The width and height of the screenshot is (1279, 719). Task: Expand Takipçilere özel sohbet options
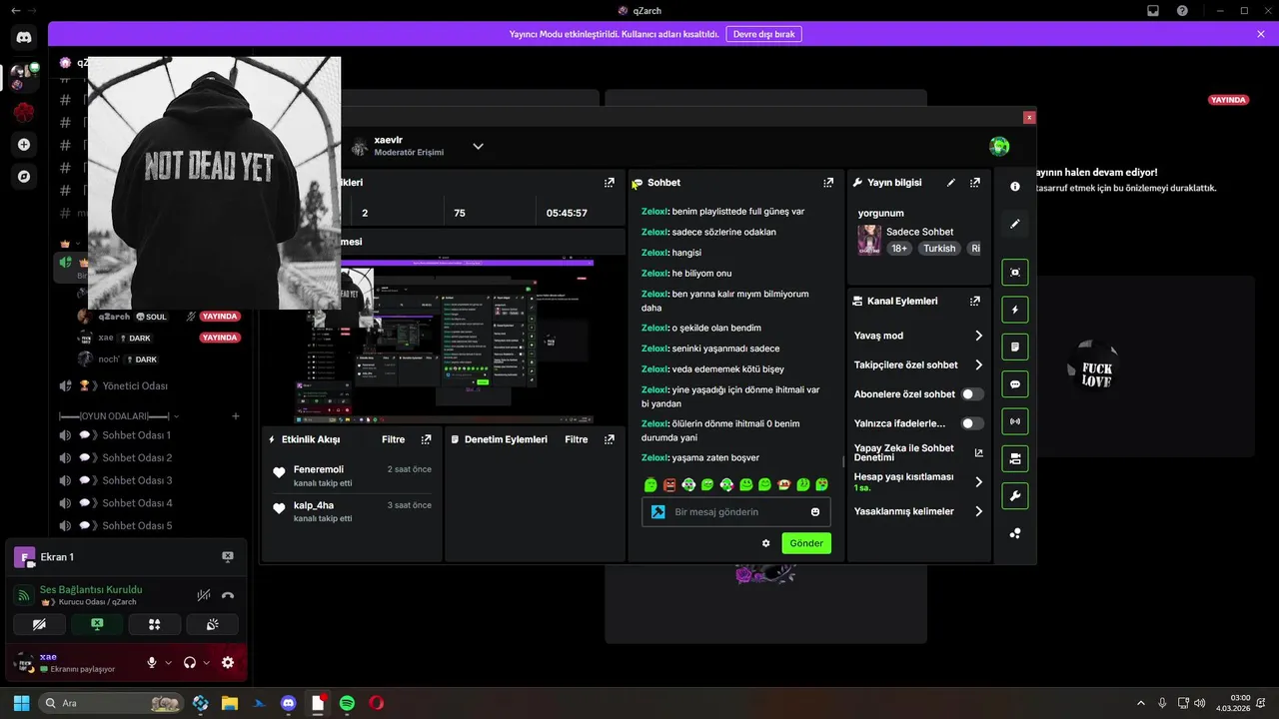click(978, 364)
